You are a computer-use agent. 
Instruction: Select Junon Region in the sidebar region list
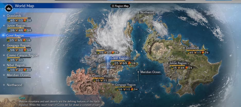(x=16, y=26)
